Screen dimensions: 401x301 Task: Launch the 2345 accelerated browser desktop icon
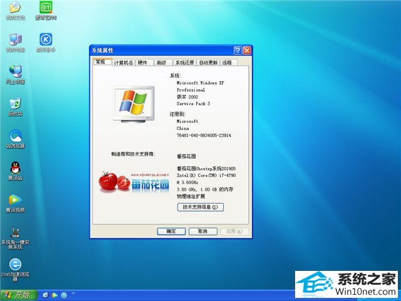tap(15, 270)
